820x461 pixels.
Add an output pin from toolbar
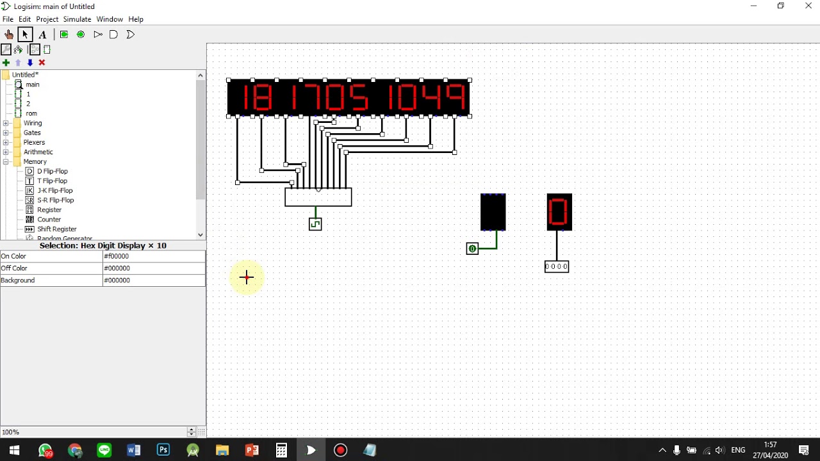pos(81,35)
